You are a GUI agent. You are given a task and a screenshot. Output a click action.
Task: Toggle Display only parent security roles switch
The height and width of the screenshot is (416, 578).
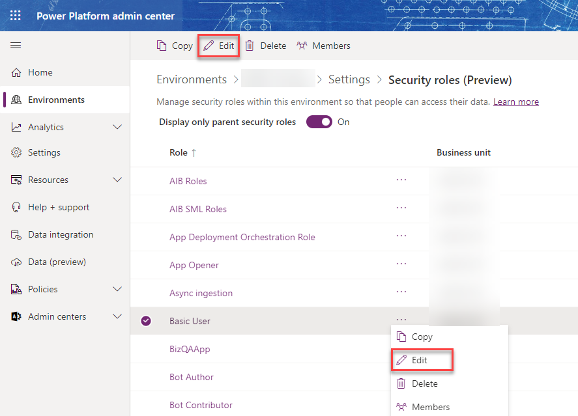click(x=319, y=122)
